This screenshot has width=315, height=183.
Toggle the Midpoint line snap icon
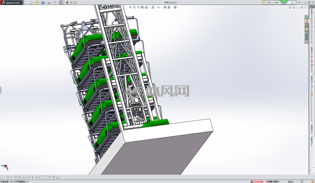12,177
